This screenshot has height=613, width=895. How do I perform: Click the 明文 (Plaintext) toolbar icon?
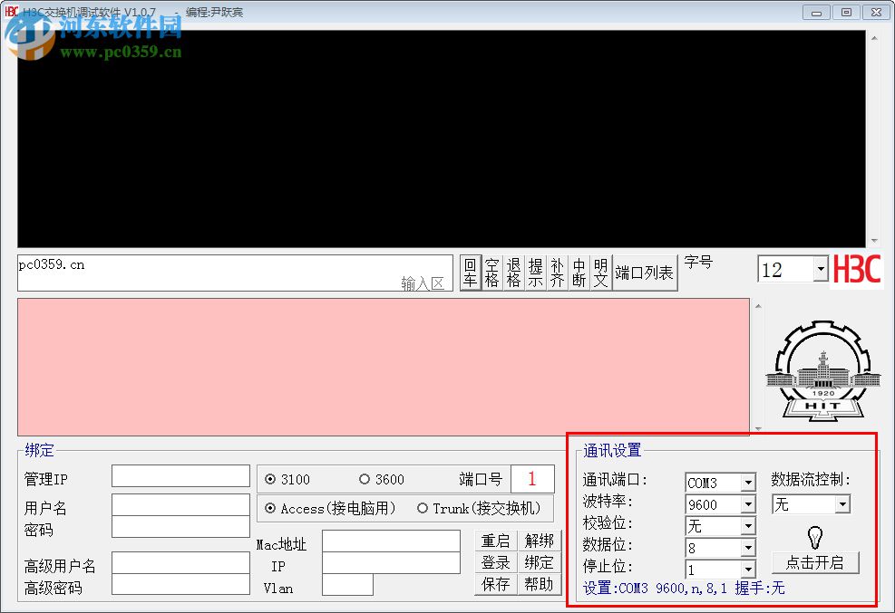tap(600, 270)
